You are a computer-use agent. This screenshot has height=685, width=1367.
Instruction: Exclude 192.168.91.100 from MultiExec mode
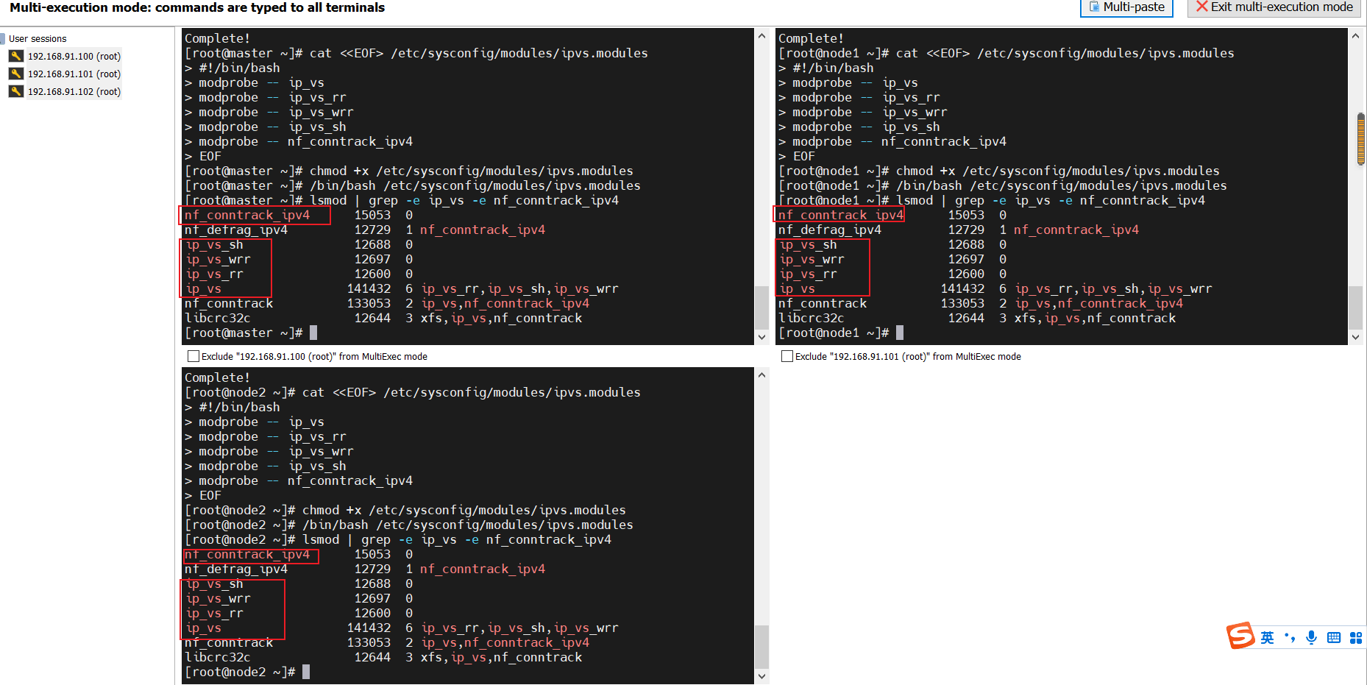tap(193, 356)
